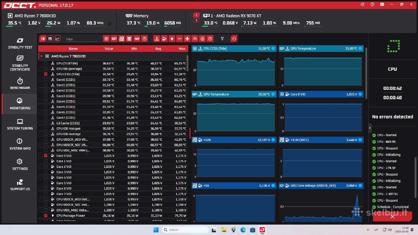The image size is (418, 235).
Task: Click the memory module filter icon
Action: (x=137, y=39)
